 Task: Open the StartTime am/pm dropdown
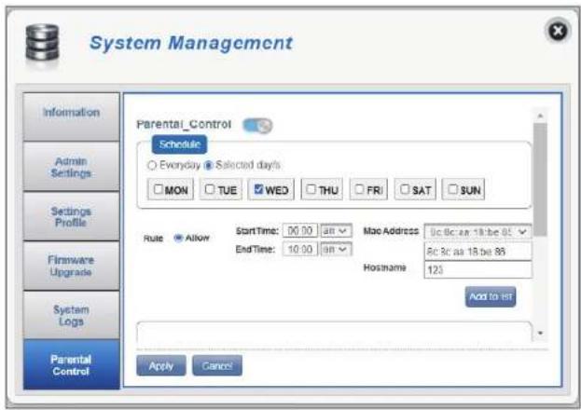click(336, 231)
